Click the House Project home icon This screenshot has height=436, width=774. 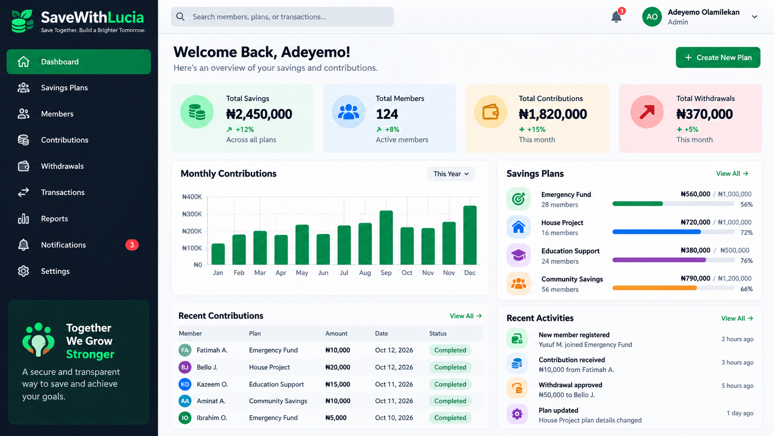click(518, 227)
